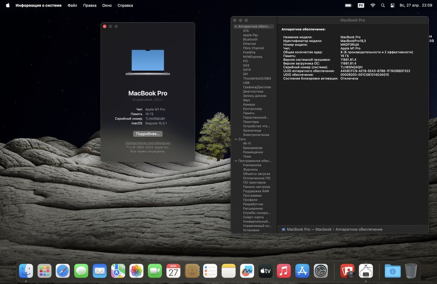Select Электропитание in the sidebar
437x284 pixels.
coord(256,135)
